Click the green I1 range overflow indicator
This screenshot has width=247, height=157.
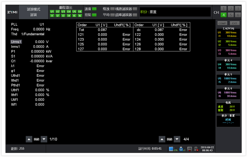(52, 16)
